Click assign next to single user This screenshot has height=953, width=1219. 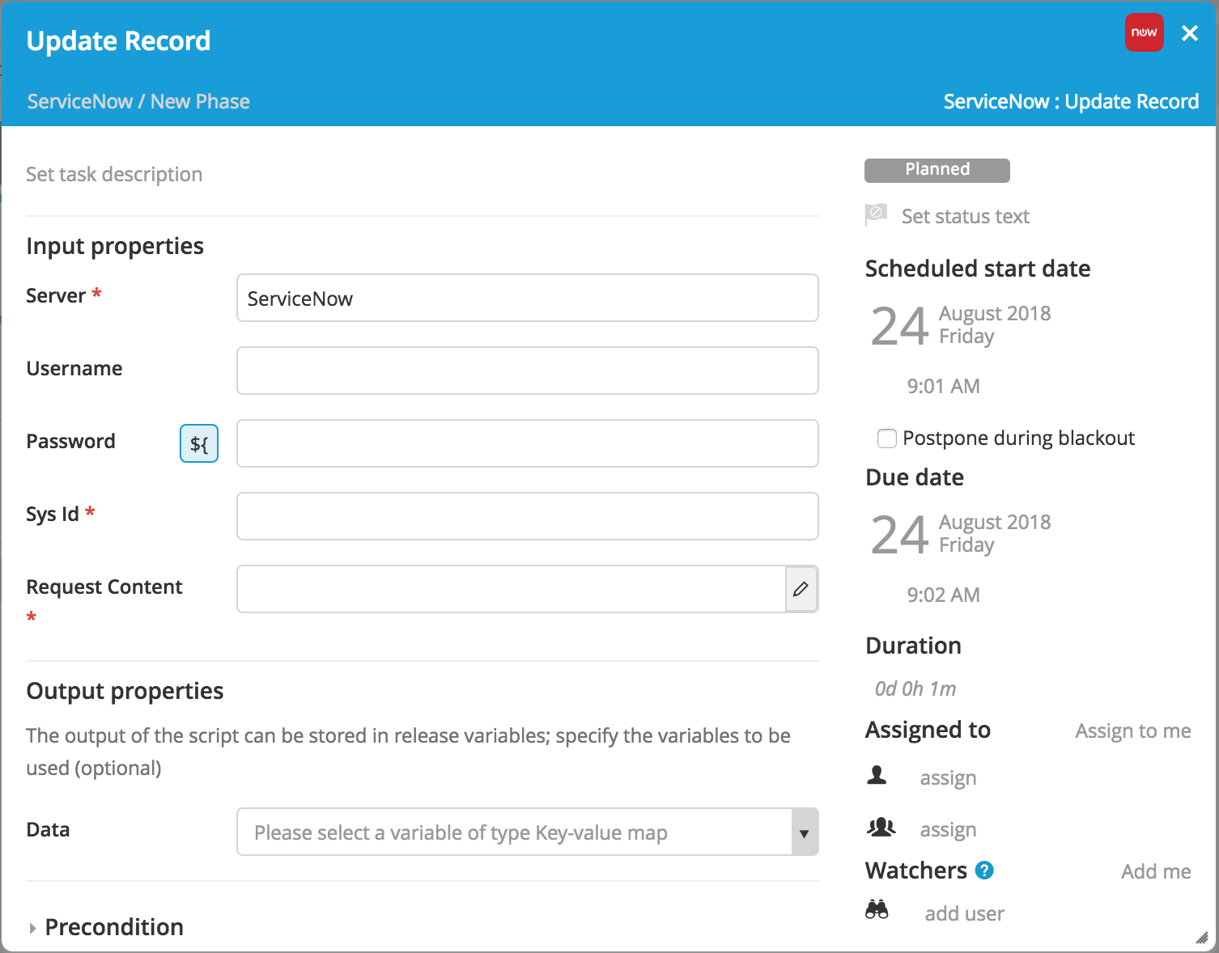948,778
